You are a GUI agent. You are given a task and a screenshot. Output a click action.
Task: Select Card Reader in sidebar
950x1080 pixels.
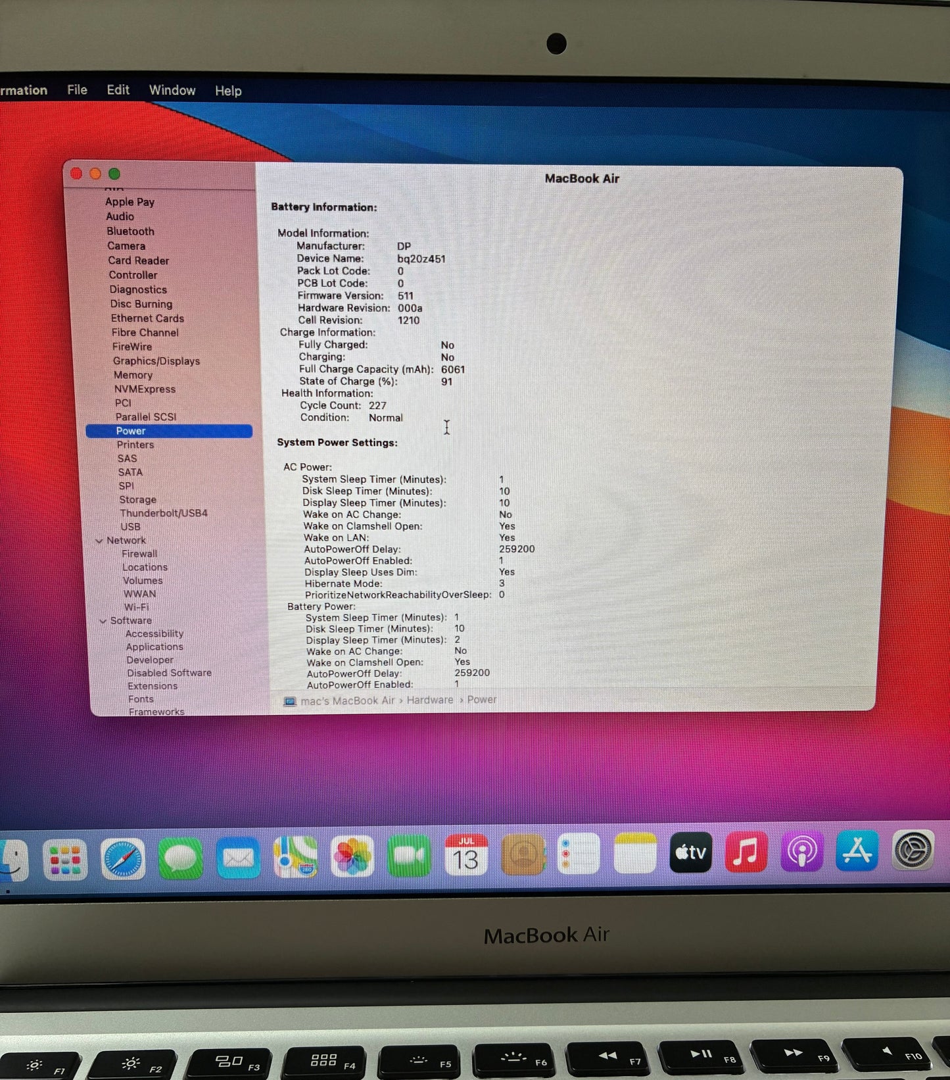138,260
